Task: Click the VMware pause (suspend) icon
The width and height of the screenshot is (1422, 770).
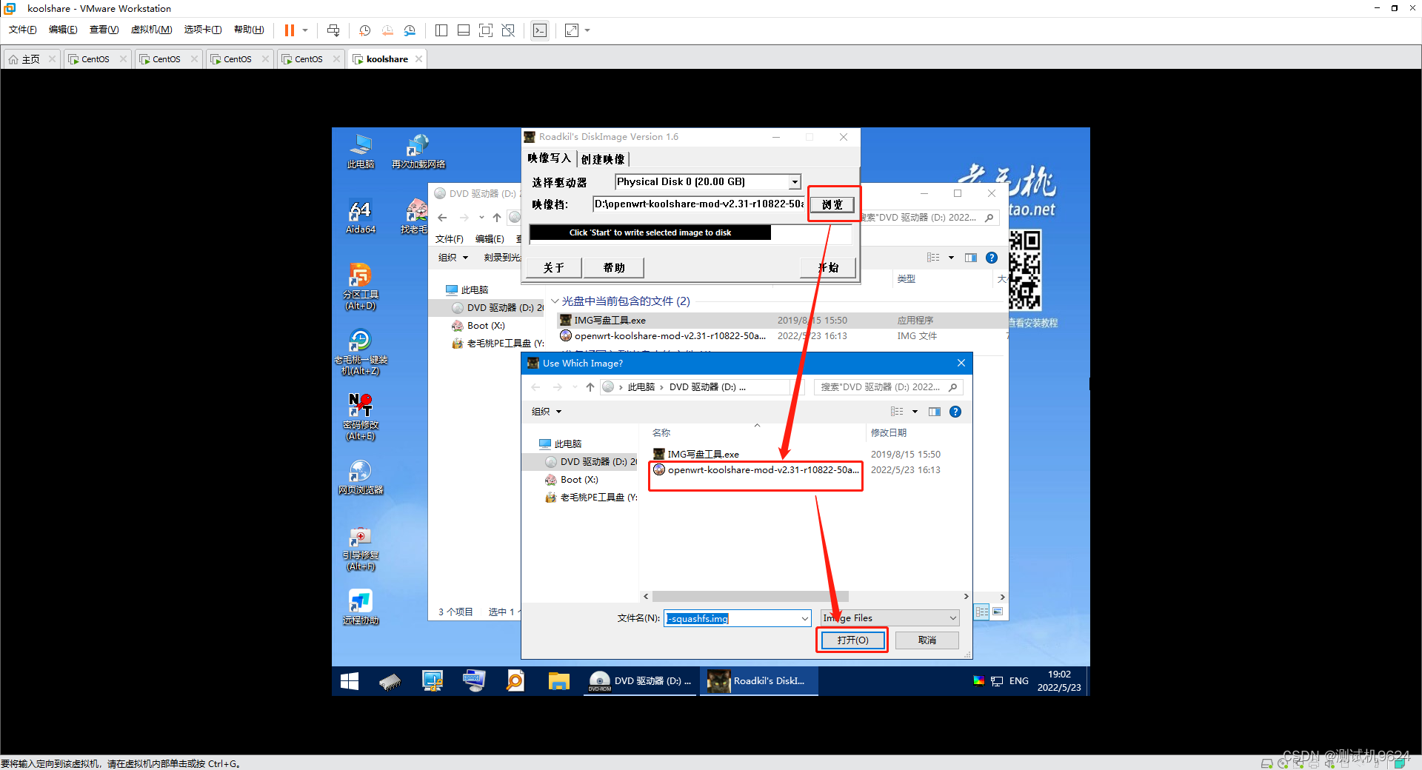Action: click(x=290, y=30)
